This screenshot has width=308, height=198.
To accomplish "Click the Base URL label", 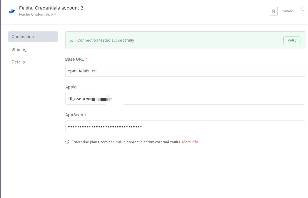I will [74, 59].
